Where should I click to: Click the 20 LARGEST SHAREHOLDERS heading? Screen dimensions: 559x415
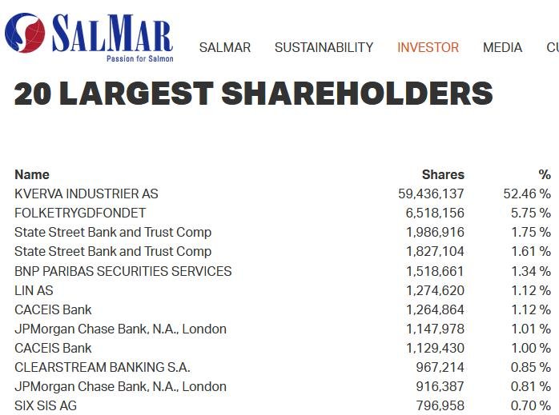(253, 94)
